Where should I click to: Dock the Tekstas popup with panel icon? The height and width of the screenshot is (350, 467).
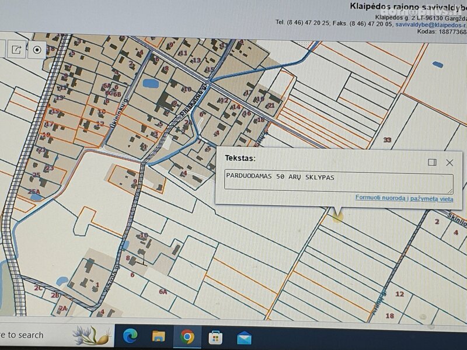coord(432,162)
